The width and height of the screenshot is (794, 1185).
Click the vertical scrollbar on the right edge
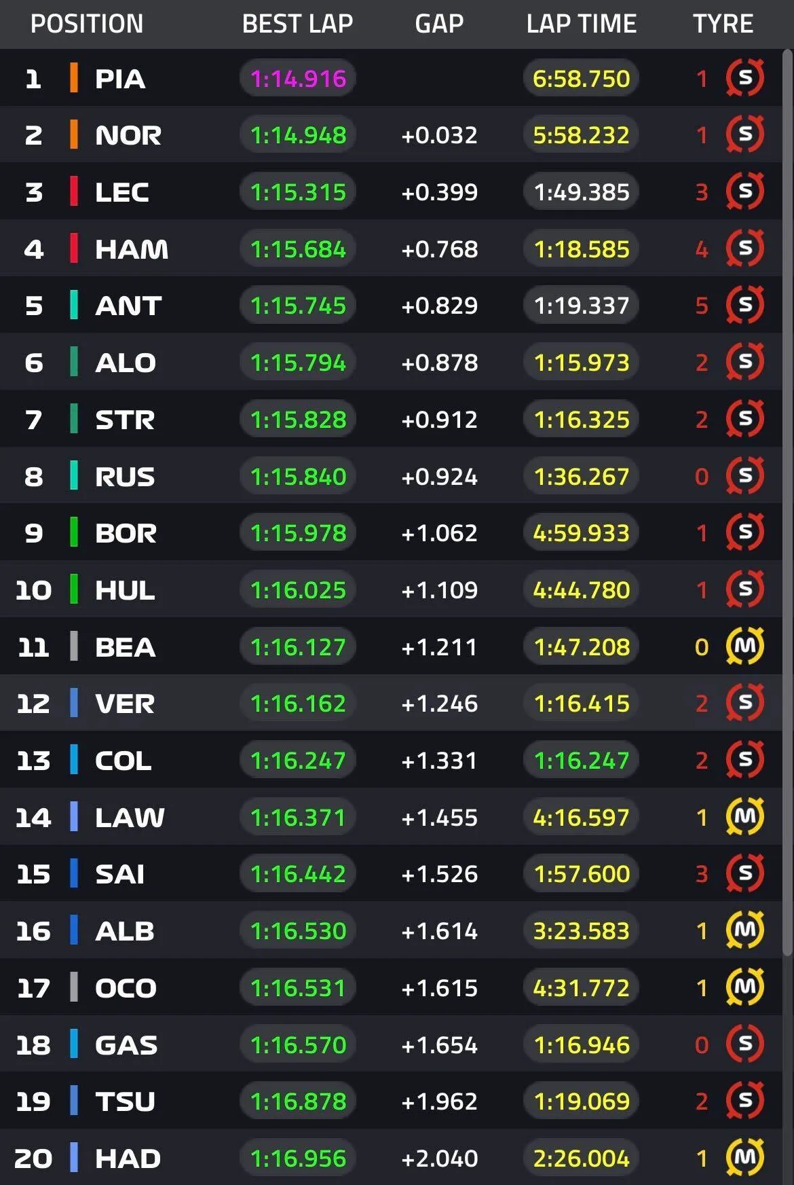click(x=788, y=503)
